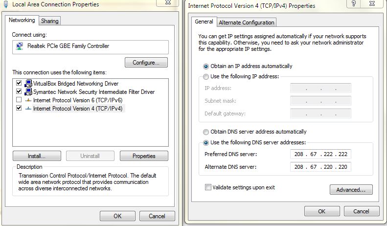This screenshot has width=387, height=226.
Task: Check Validate settings upon exit
Action: click(208, 187)
